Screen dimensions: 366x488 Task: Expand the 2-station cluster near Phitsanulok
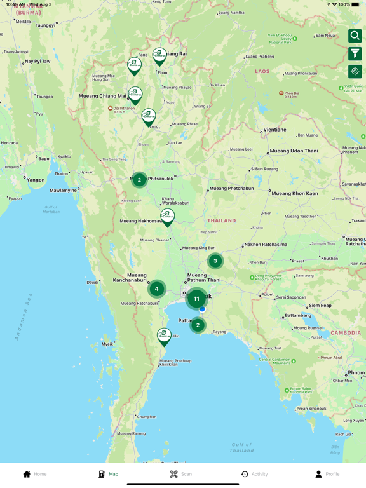[x=139, y=180]
